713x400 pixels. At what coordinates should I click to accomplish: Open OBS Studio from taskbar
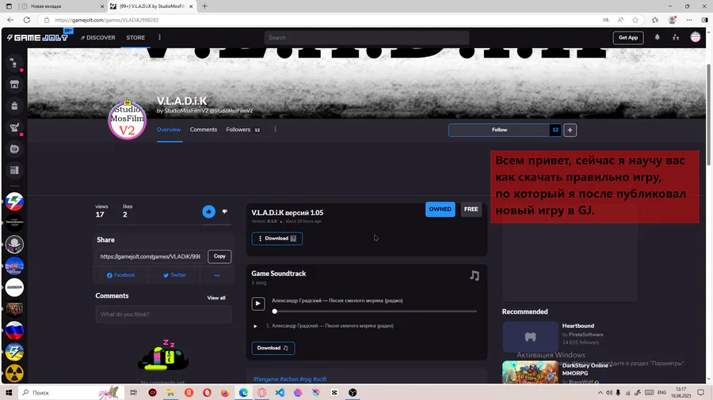(x=353, y=393)
